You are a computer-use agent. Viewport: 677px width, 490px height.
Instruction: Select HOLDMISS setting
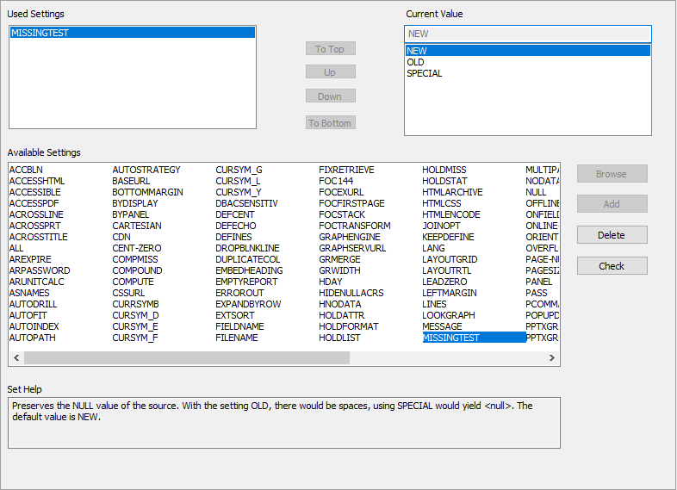tap(444, 170)
